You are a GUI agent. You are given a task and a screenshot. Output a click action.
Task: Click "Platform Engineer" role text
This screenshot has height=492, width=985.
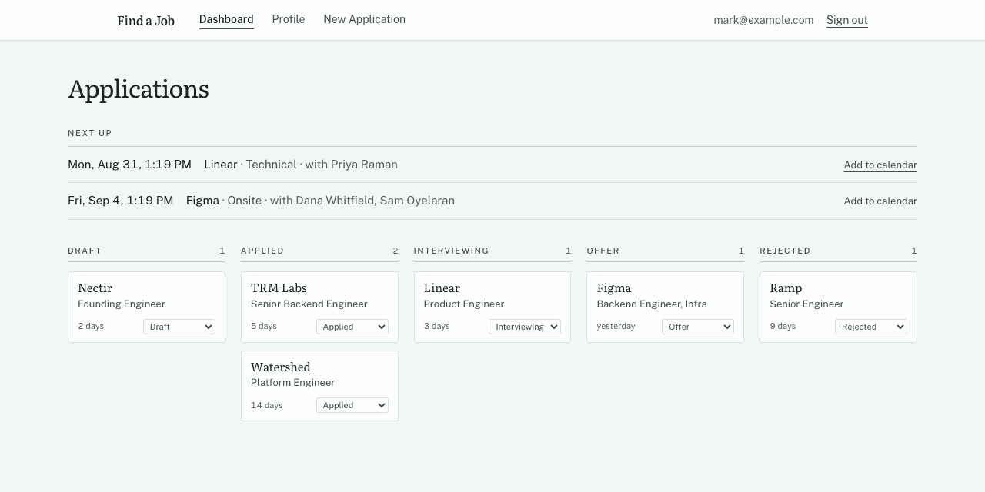pos(292,383)
